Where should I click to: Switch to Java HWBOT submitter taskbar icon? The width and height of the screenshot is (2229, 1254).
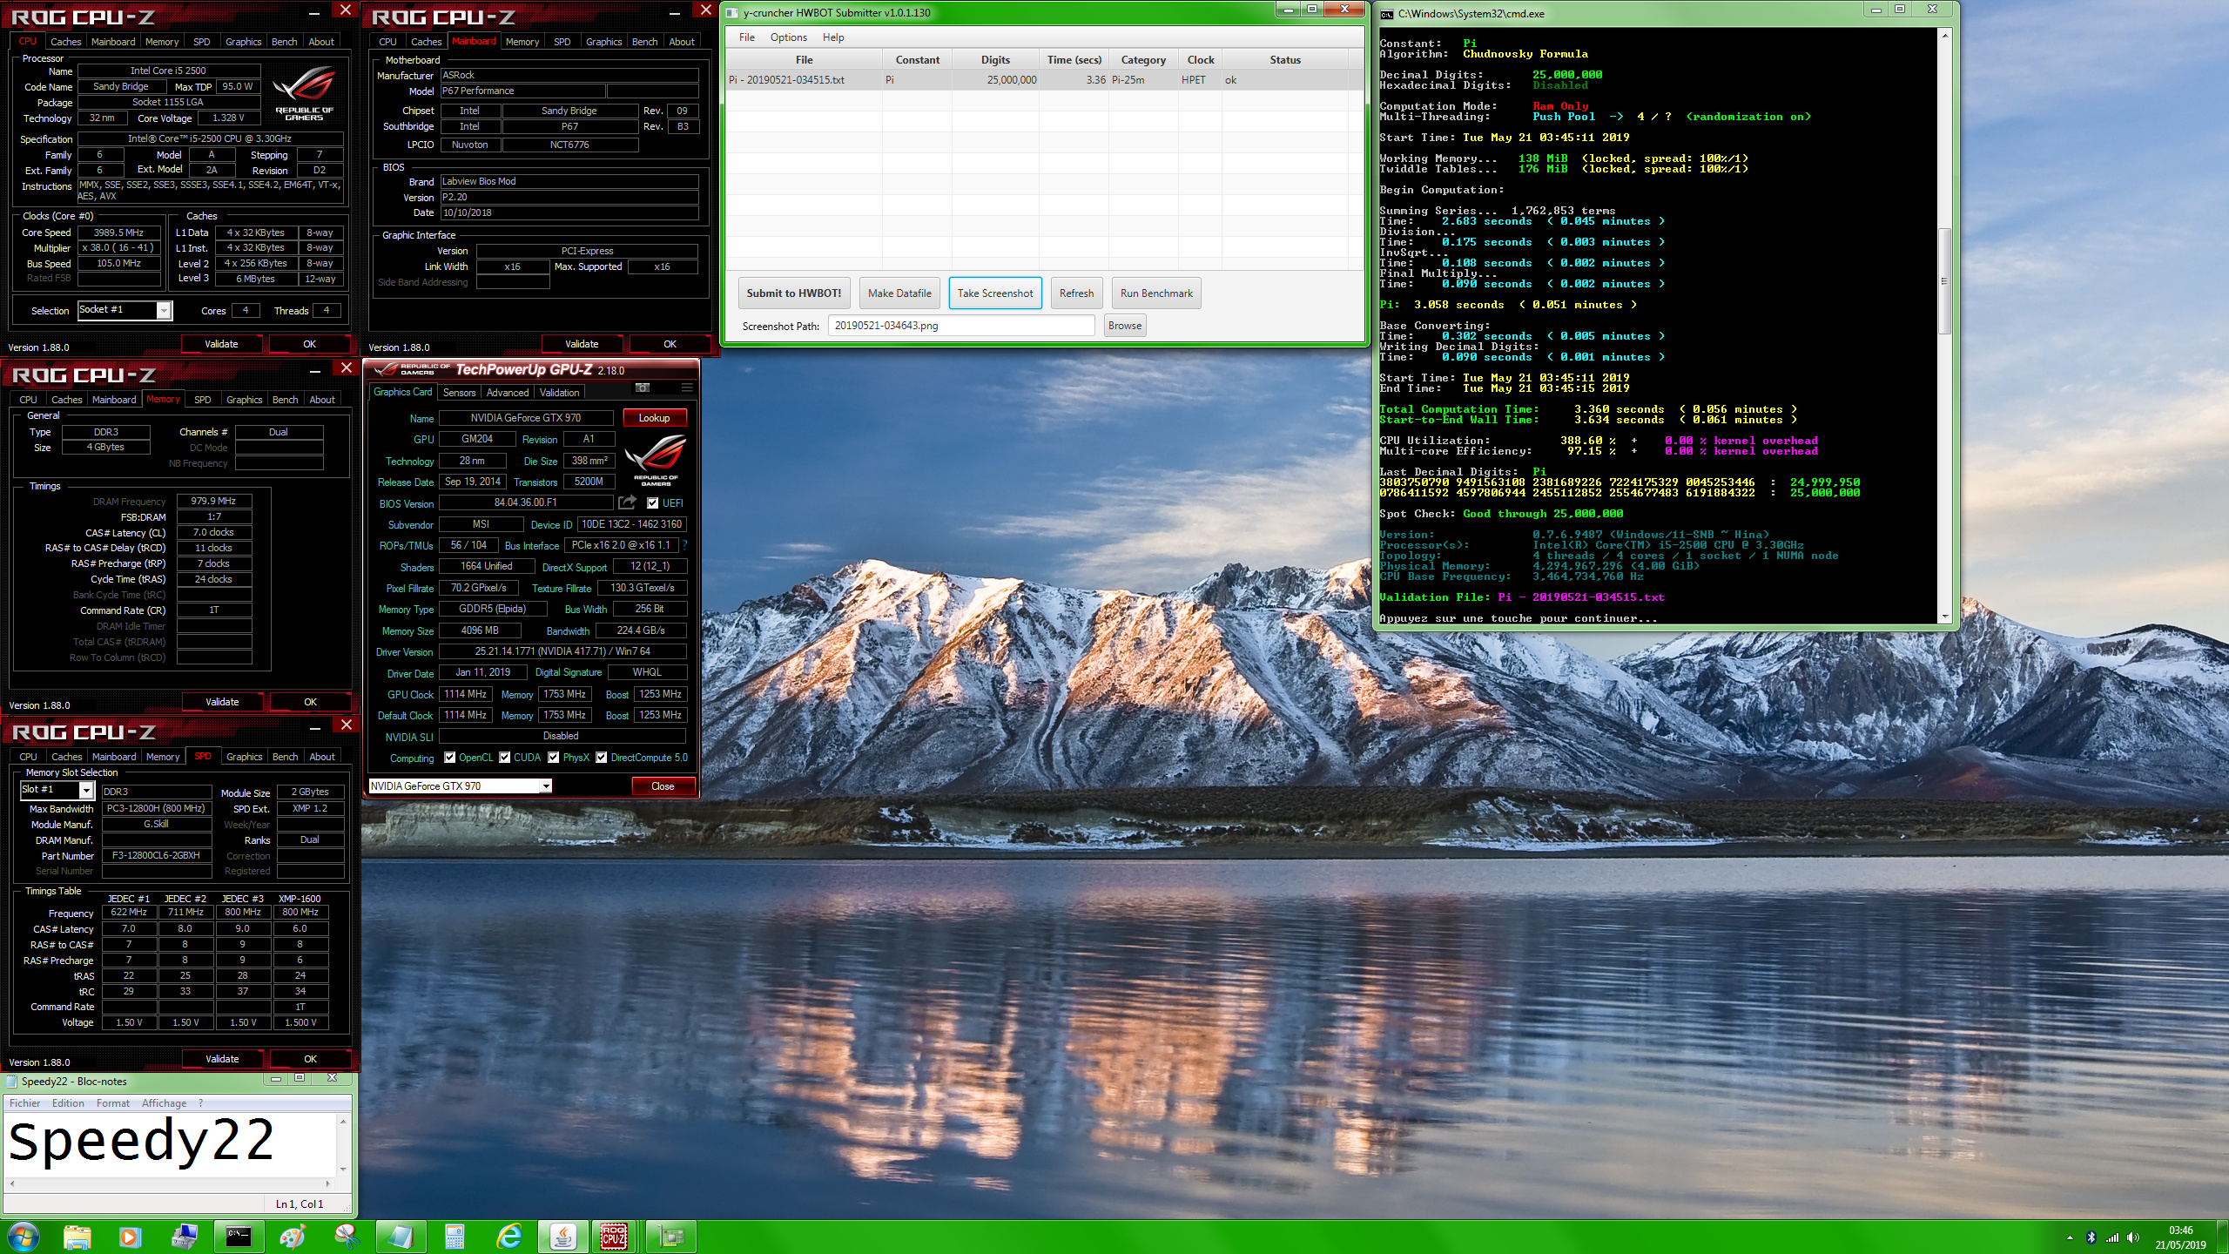[563, 1237]
